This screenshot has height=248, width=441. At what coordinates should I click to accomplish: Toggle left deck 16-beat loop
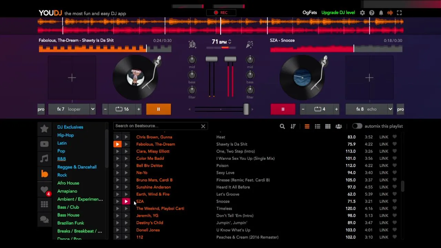coord(122,109)
